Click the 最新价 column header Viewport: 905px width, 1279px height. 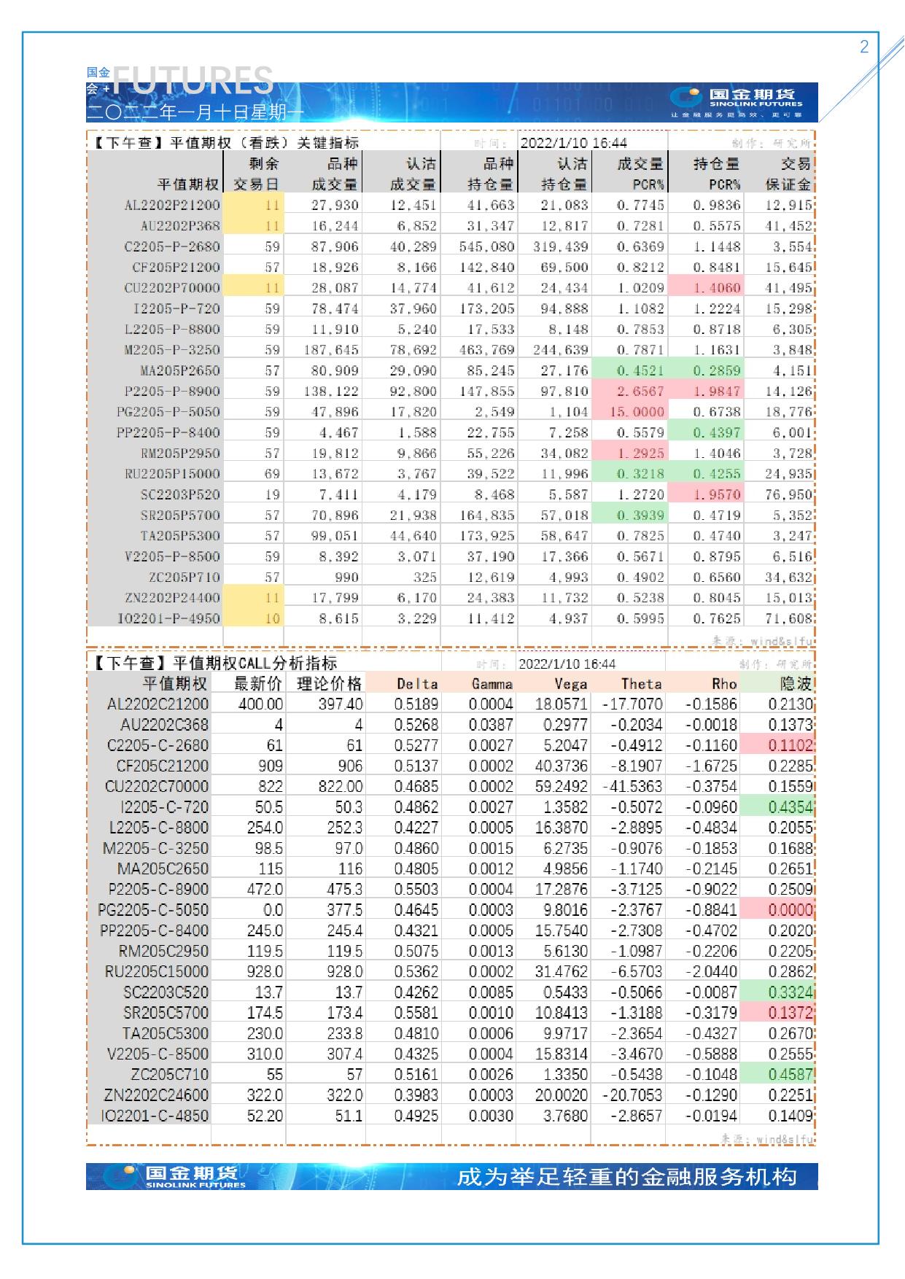tap(258, 684)
